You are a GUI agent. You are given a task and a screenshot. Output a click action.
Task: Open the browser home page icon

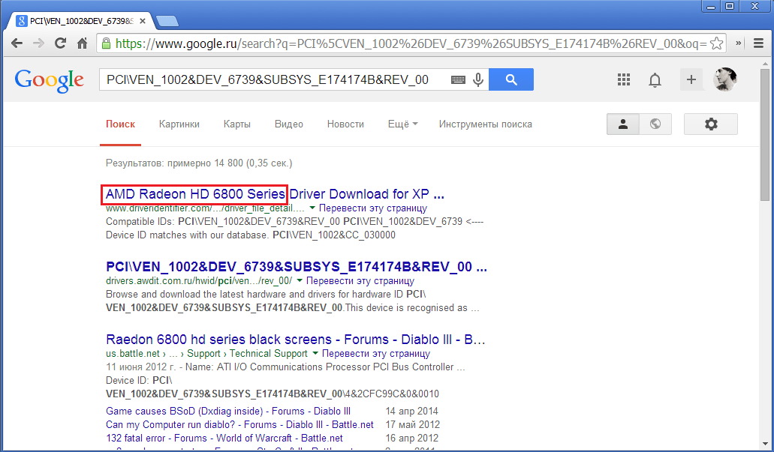click(x=82, y=43)
